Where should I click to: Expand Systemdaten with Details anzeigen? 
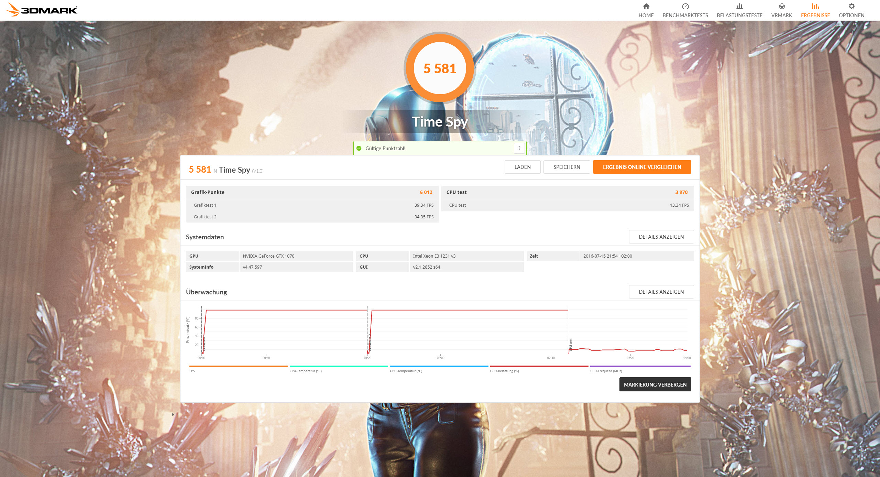(x=661, y=237)
